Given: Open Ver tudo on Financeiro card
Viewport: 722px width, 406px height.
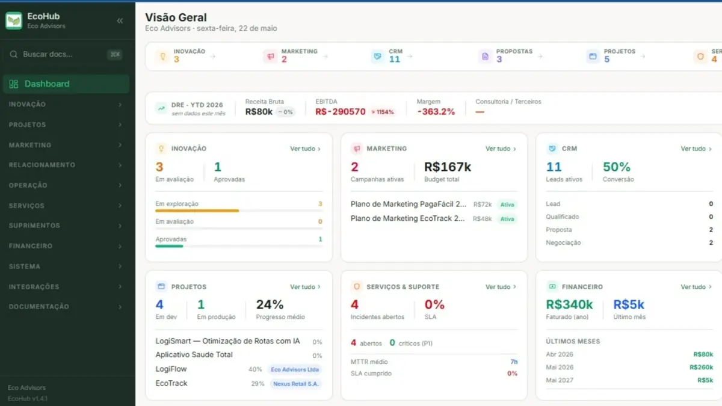Looking at the screenshot, I should (x=696, y=287).
